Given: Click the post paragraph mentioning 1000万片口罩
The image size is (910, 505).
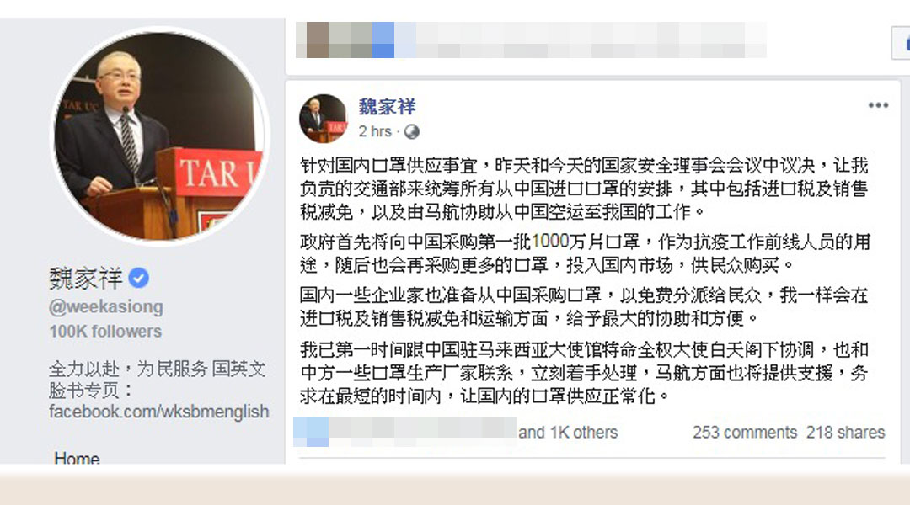Looking at the screenshot, I should [x=585, y=253].
